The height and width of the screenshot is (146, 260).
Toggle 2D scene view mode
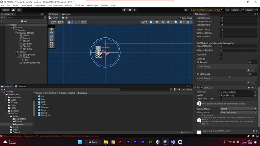pyautogui.click(x=151, y=22)
